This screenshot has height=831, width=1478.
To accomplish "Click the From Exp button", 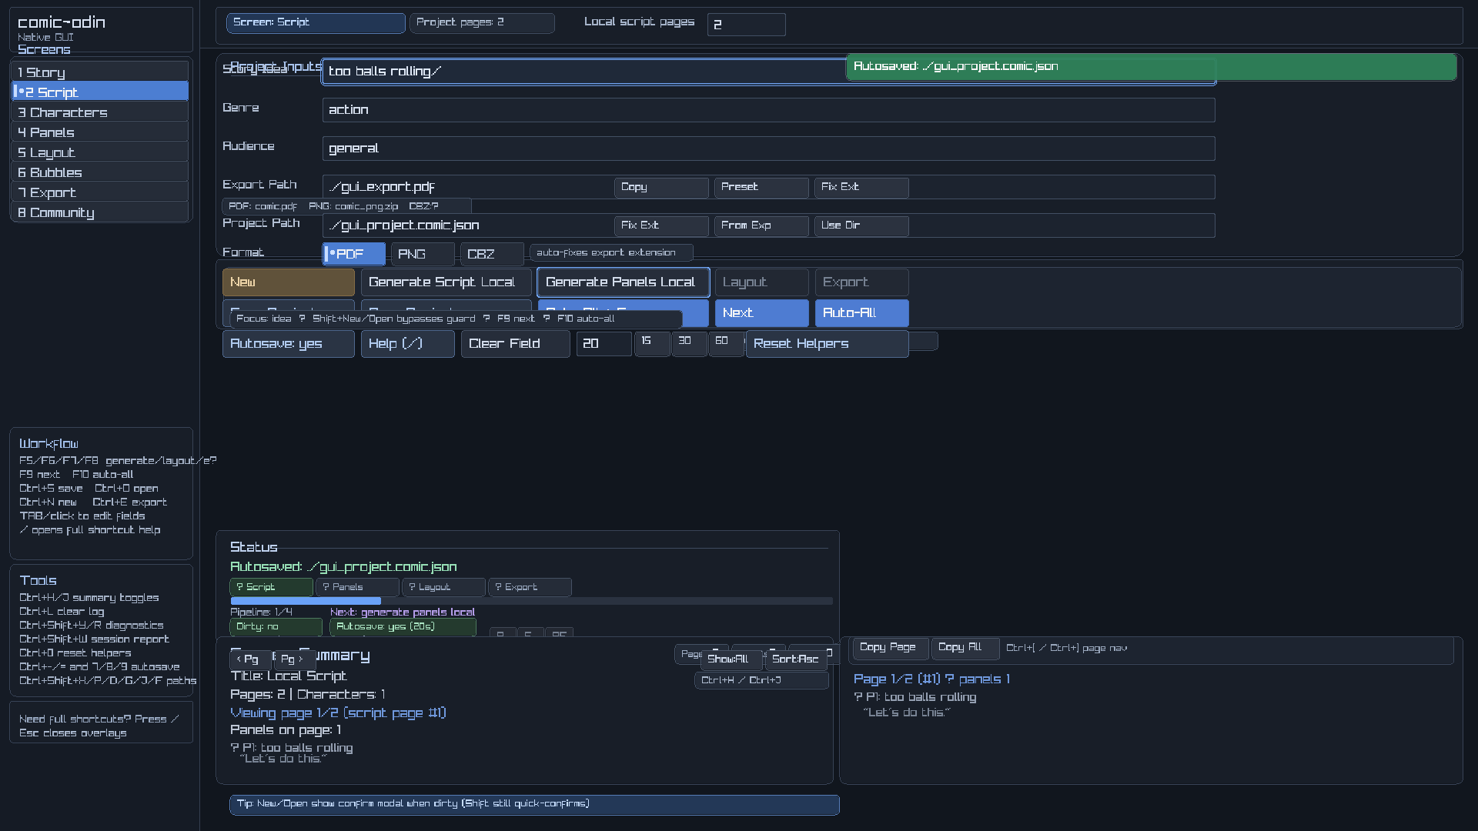I will tap(762, 226).
